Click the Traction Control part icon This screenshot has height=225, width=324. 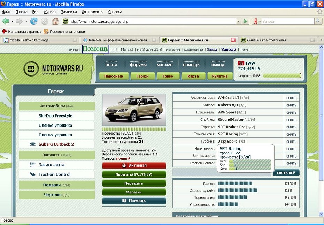tap(33, 174)
